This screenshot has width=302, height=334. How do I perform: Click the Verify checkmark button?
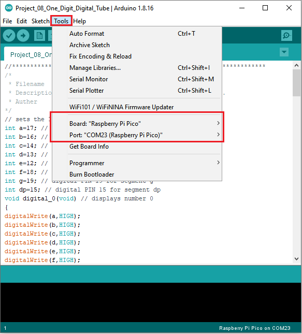[x=9, y=36]
